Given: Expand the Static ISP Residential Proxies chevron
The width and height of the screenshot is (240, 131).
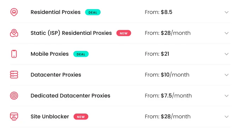Looking at the screenshot, I should coord(227,33).
